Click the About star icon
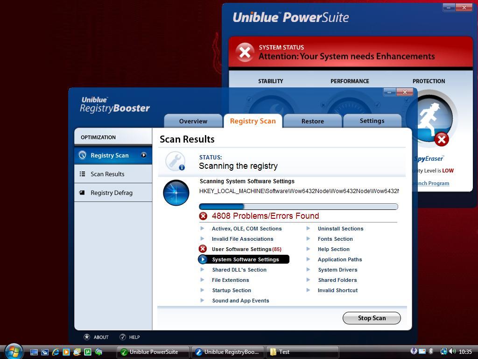478x359 pixels. click(87, 337)
